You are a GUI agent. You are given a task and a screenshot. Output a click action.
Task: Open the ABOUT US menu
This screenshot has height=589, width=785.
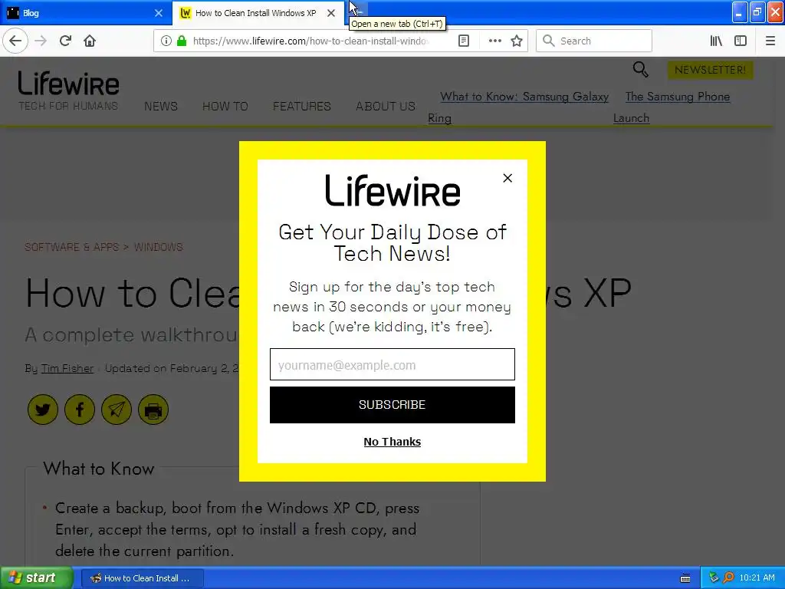click(386, 106)
